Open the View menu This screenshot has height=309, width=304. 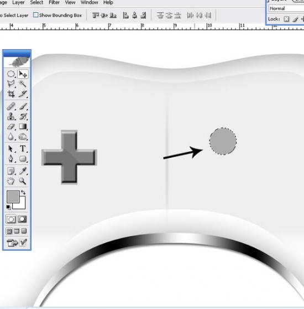tap(70, 3)
